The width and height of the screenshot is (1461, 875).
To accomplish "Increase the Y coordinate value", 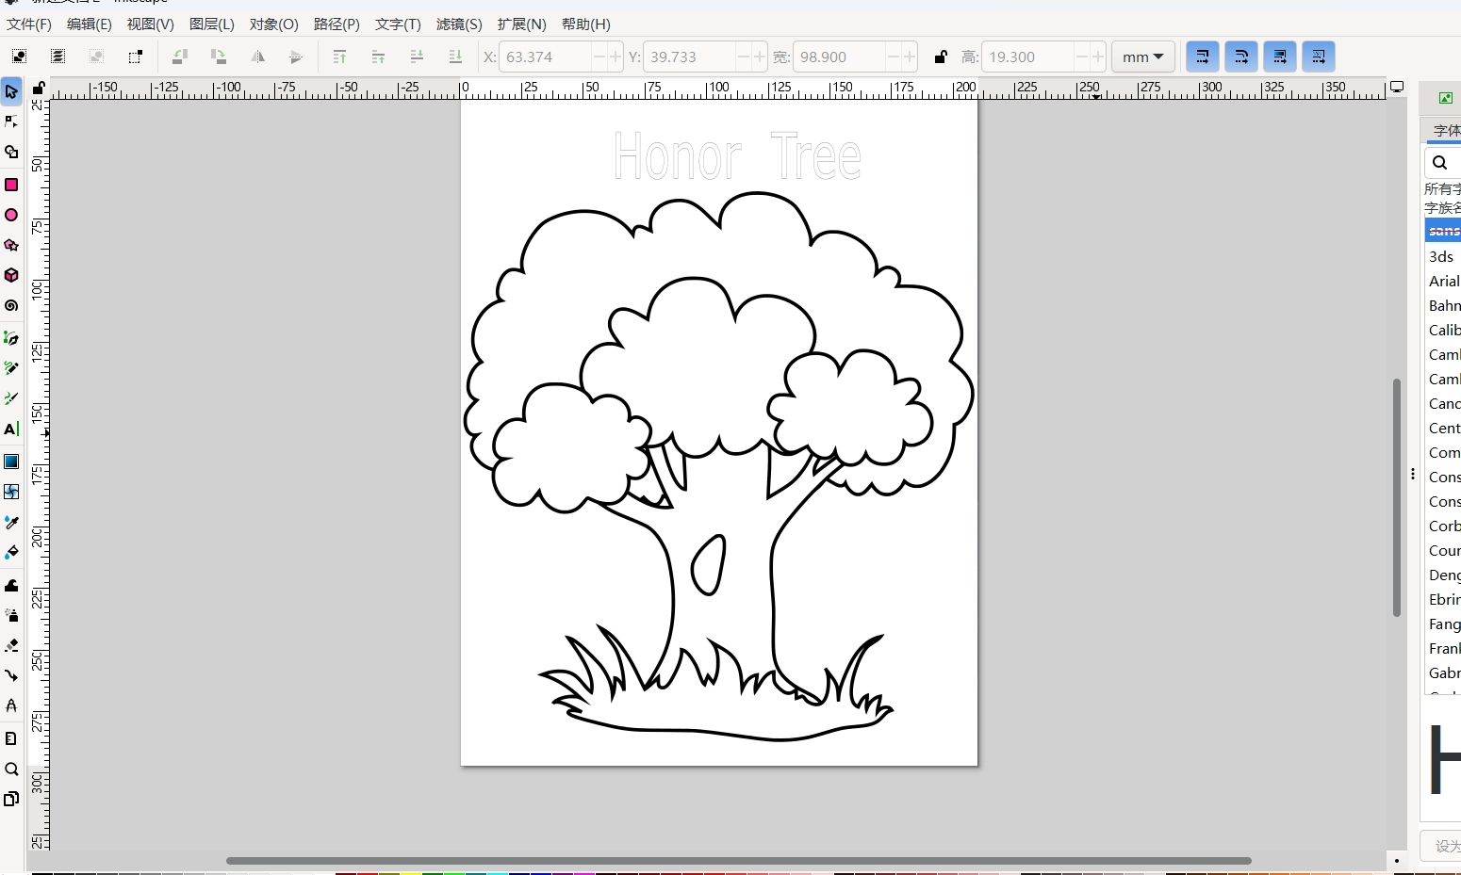I will (760, 57).
